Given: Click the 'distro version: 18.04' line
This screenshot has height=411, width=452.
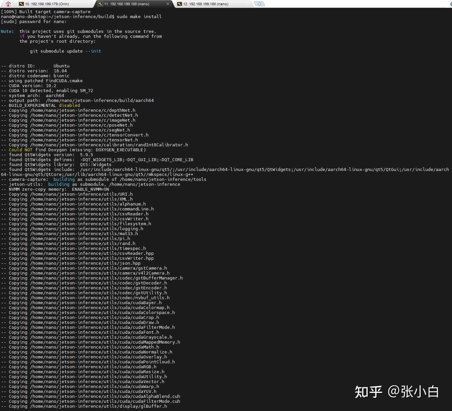Looking at the screenshot, I should click(x=34, y=71).
